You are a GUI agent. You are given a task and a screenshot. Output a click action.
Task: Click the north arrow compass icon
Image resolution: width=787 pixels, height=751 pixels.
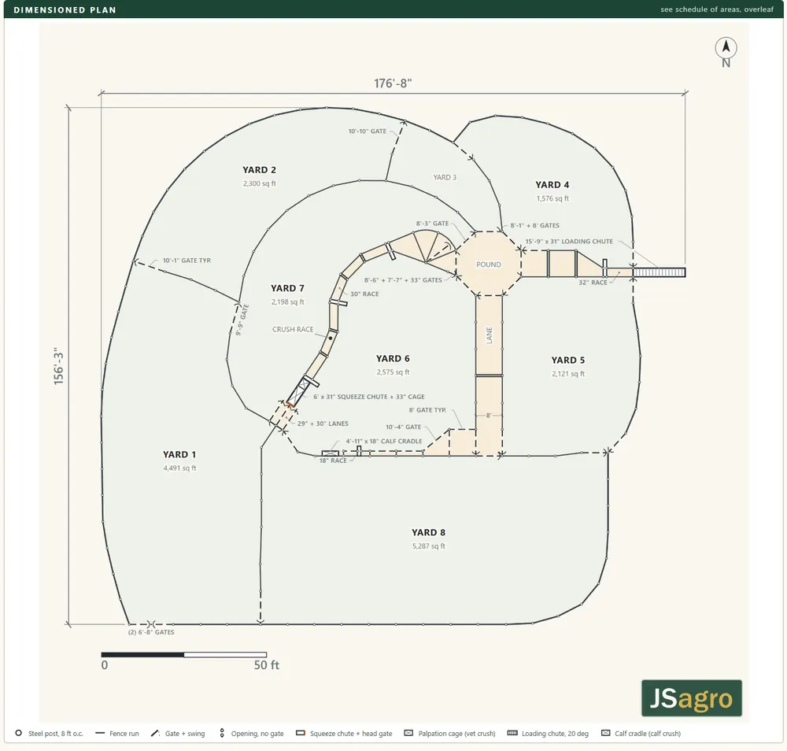coord(726,52)
